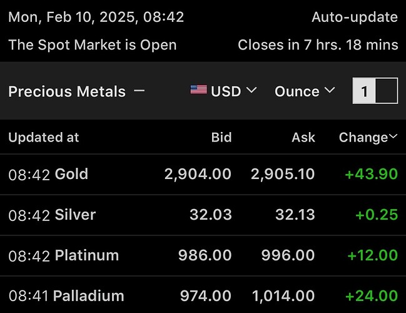Click the Bid column header

pyautogui.click(x=221, y=137)
